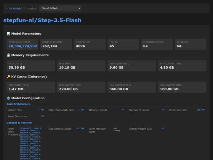Click the Max Context INT8 180.00 GB card
Viewport: 213px width, 160px height.
pyautogui.click(x=182, y=87)
